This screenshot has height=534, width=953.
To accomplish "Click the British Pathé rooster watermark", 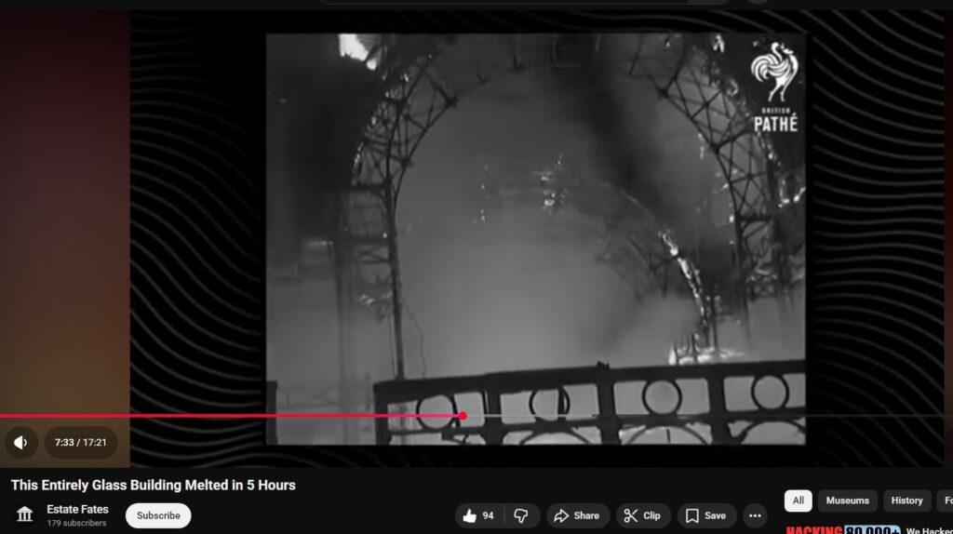I will (x=774, y=90).
